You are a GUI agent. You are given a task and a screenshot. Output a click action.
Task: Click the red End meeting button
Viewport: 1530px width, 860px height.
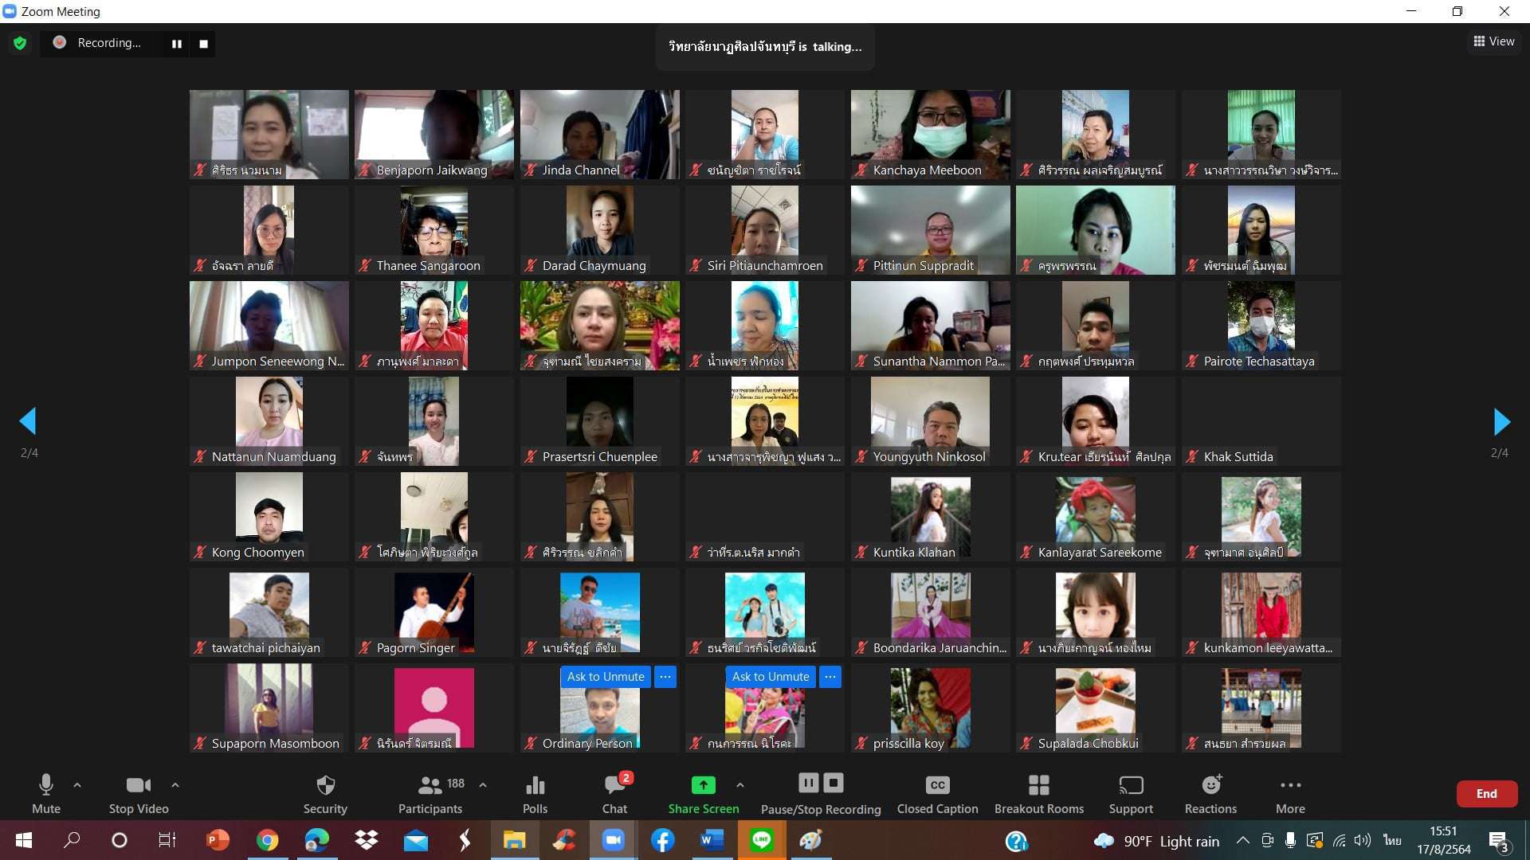[x=1486, y=794]
